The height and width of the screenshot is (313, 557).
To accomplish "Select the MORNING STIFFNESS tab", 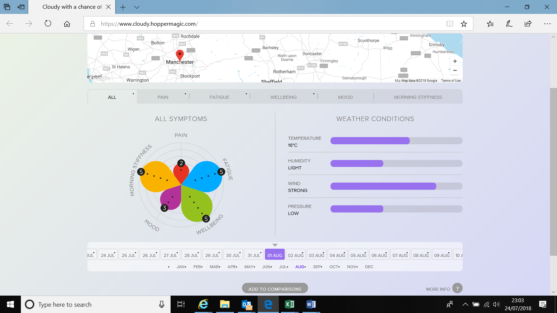I will (x=418, y=97).
